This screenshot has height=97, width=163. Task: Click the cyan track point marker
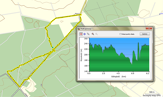pyautogui.click(x=53, y=47)
